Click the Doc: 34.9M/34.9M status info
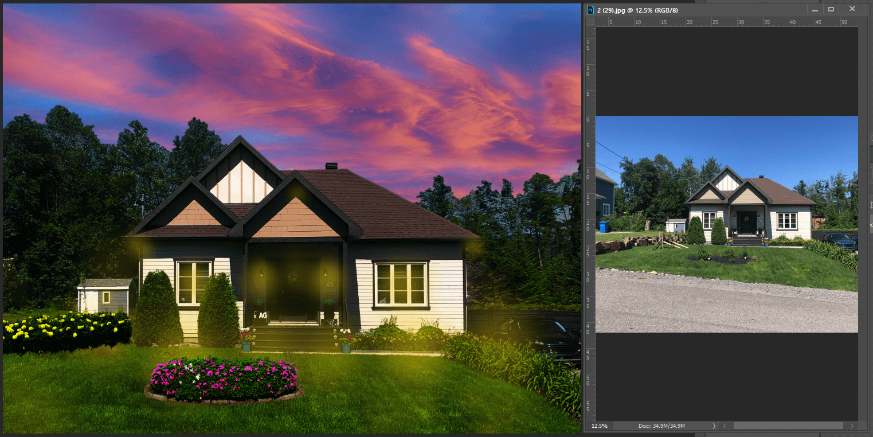 point(661,426)
